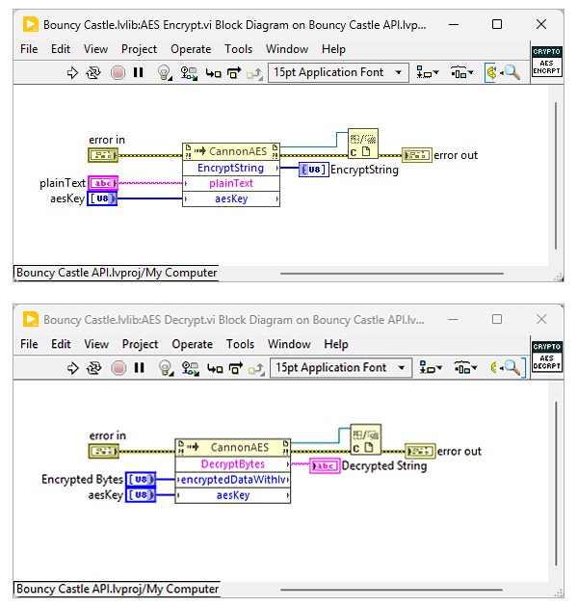Toggle Highlight Execution lightbulb in AES Encrypt window

[165, 72]
